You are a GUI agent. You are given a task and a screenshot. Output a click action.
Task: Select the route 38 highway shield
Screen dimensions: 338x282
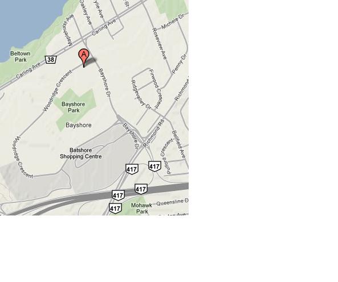[x=51, y=59]
